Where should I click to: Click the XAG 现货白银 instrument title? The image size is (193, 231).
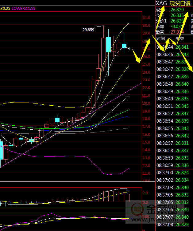point(173,3)
